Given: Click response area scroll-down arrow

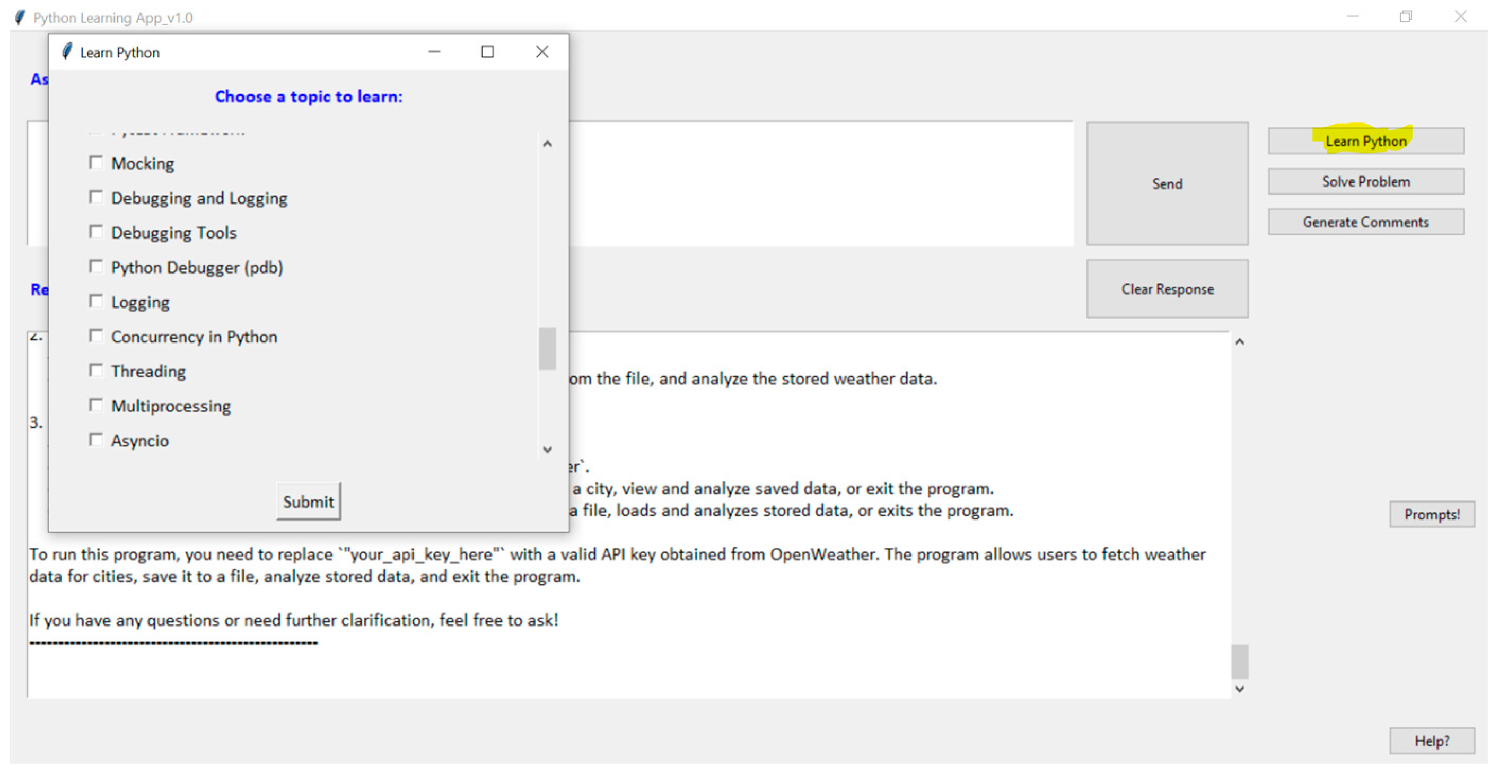Looking at the screenshot, I should [x=1240, y=689].
